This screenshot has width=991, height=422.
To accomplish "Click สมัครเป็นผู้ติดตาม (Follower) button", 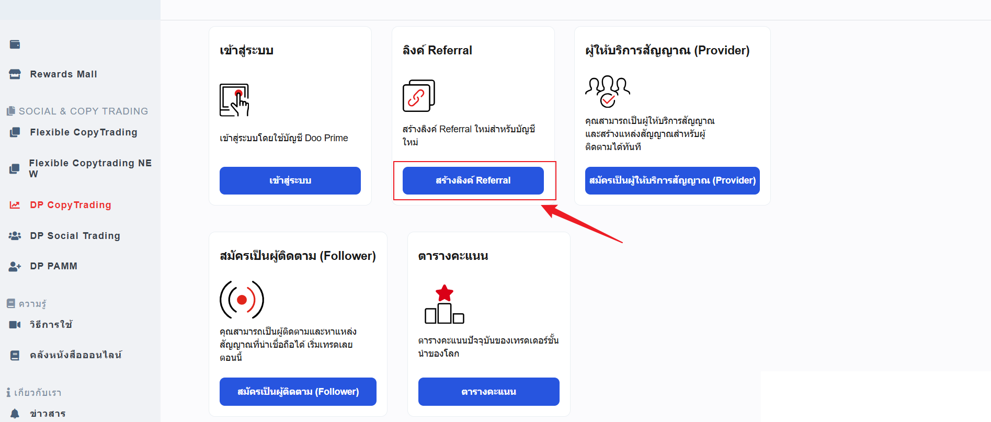I will pos(298,392).
